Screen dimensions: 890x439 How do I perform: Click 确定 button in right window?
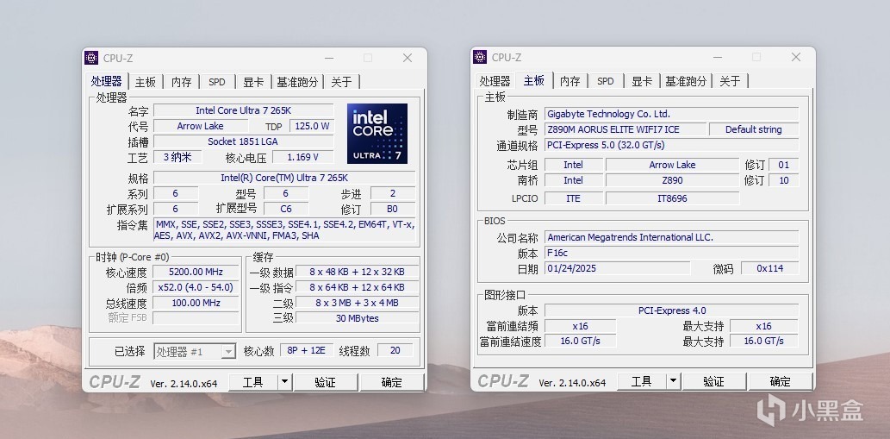click(780, 381)
